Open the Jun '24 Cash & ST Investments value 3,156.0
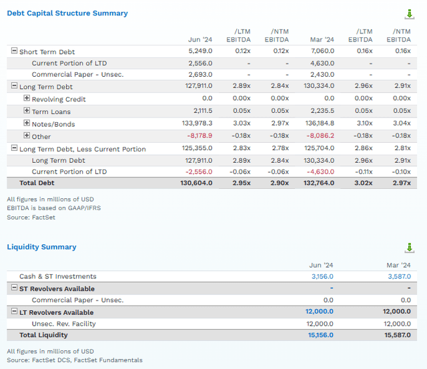427x369 pixels. pos(322,276)
